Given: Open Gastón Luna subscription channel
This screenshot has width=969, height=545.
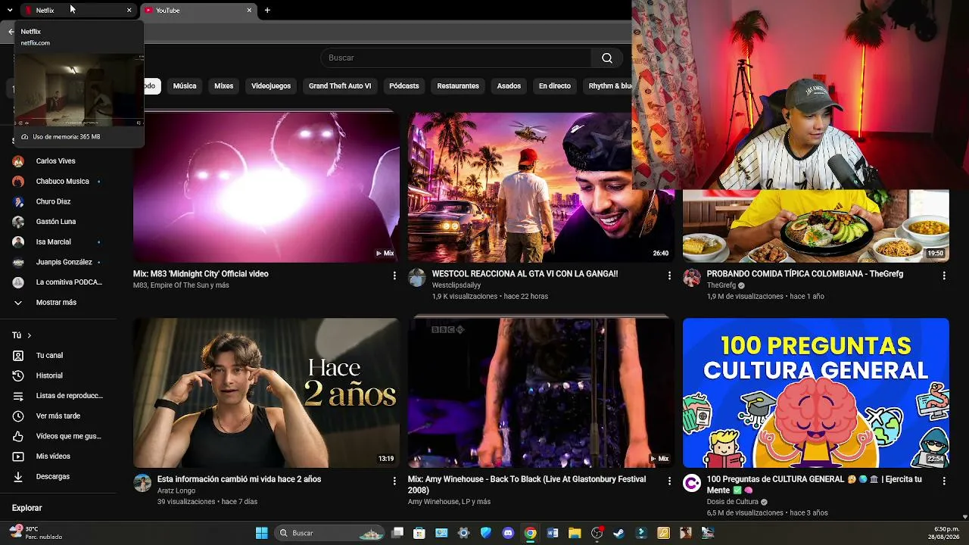Looking at the screenshot, I should 58,222.
